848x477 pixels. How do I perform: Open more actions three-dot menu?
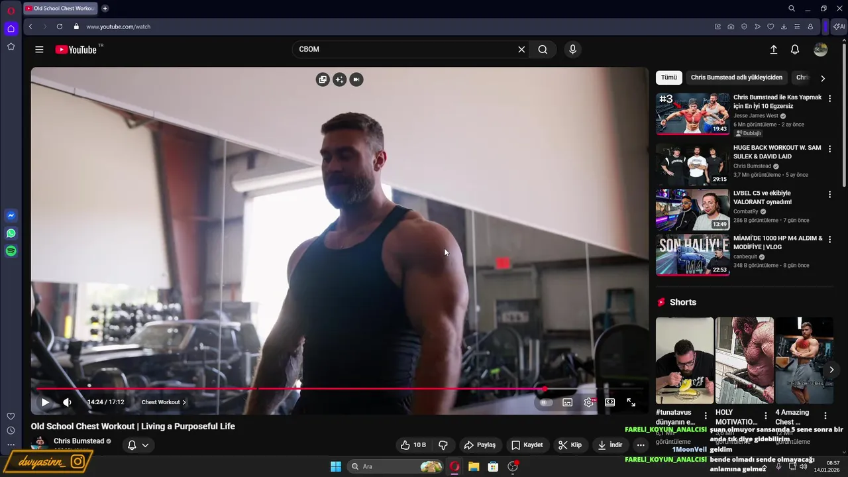pos(641,445)
